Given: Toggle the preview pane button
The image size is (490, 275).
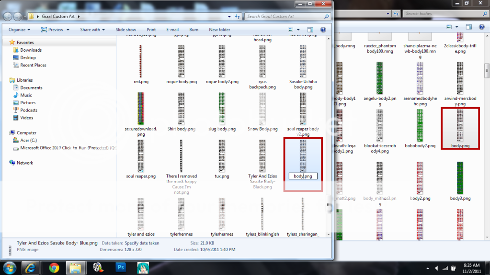Looking at the screenshot, I should pyautogui.click(x=310, y=30).
